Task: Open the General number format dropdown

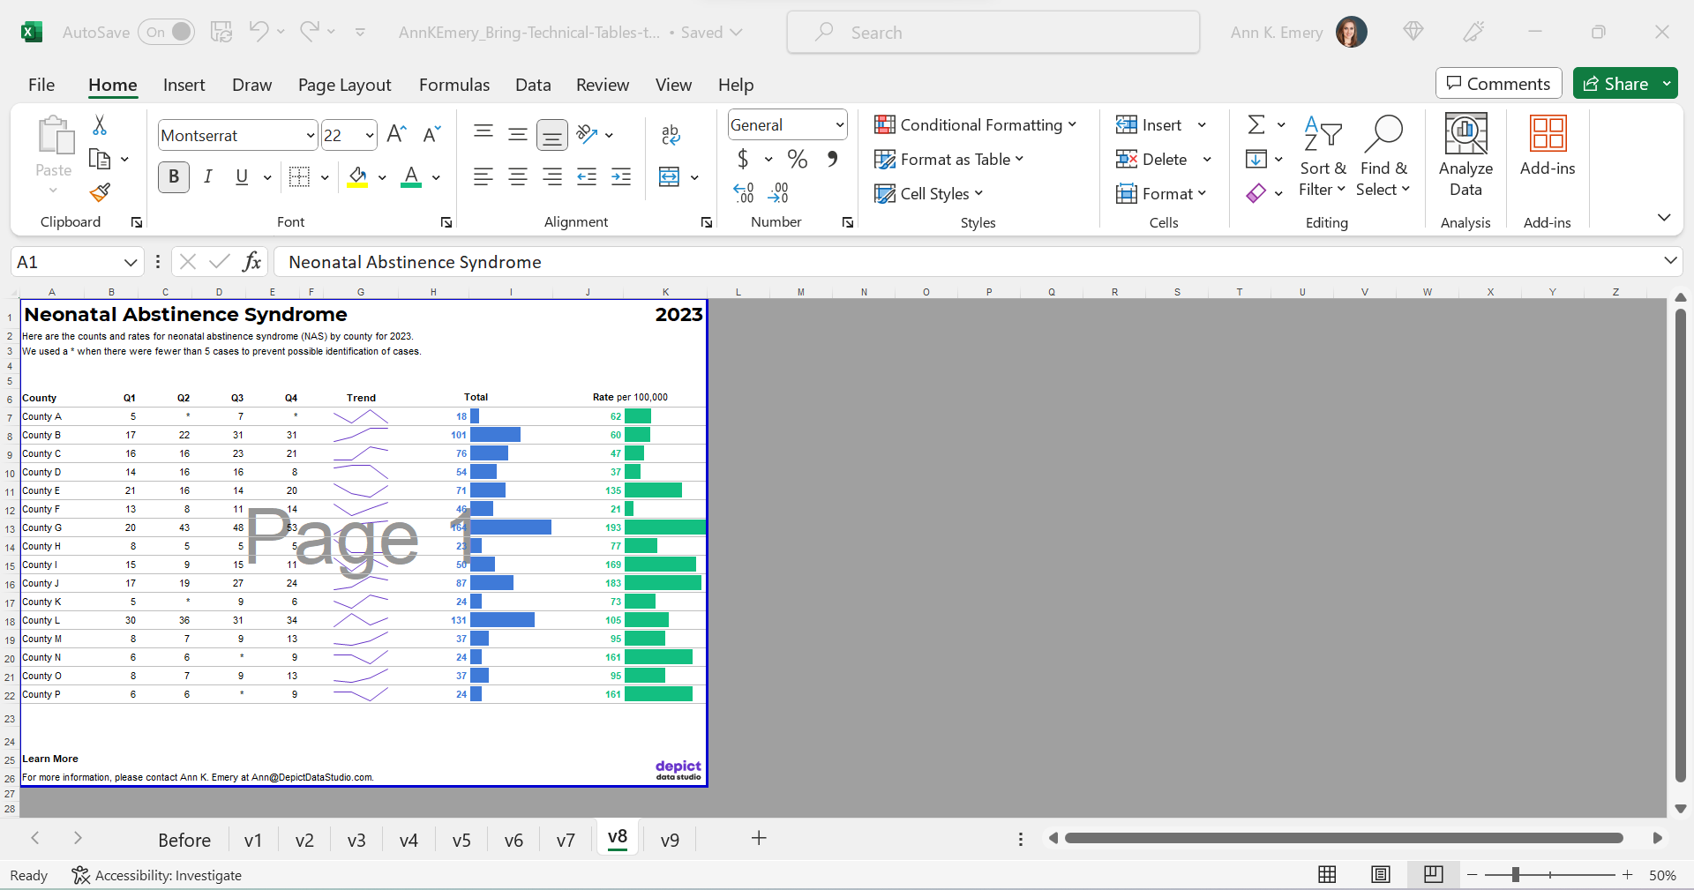Action: tap(840, 124)
